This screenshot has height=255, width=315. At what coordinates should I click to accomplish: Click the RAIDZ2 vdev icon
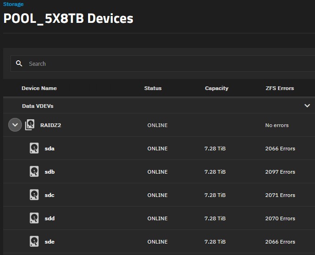point(30,125)
